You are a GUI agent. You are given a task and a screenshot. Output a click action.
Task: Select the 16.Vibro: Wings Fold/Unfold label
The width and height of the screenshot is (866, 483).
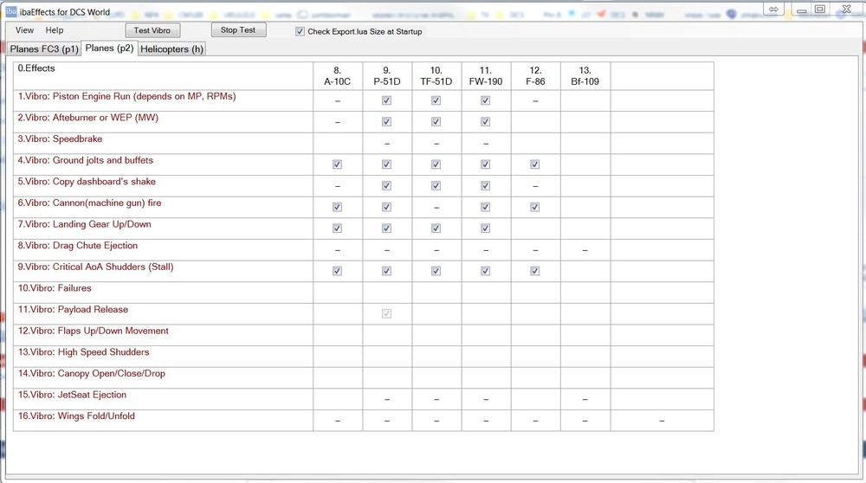(76, 416)
